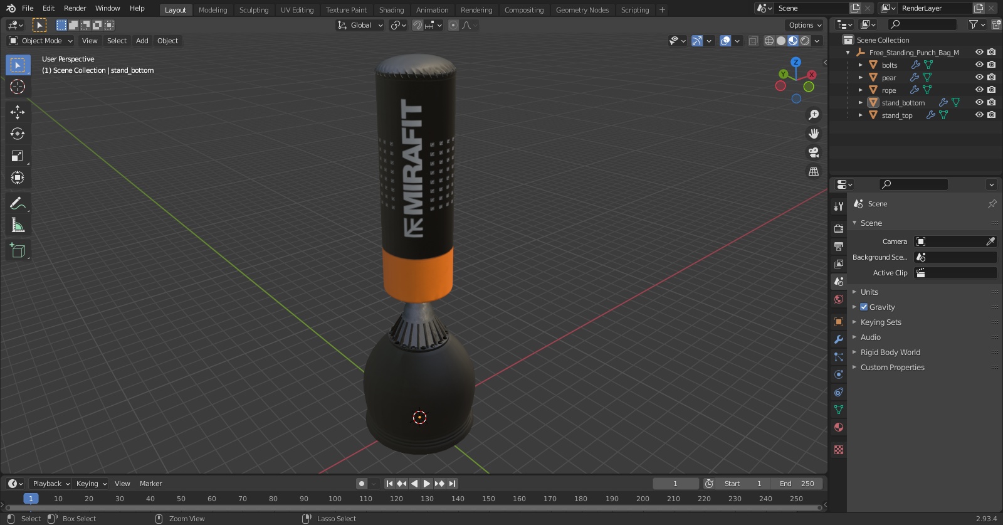
Task: Open the Object properties tab
Action: pyautogui.click(x=839, y=322)
